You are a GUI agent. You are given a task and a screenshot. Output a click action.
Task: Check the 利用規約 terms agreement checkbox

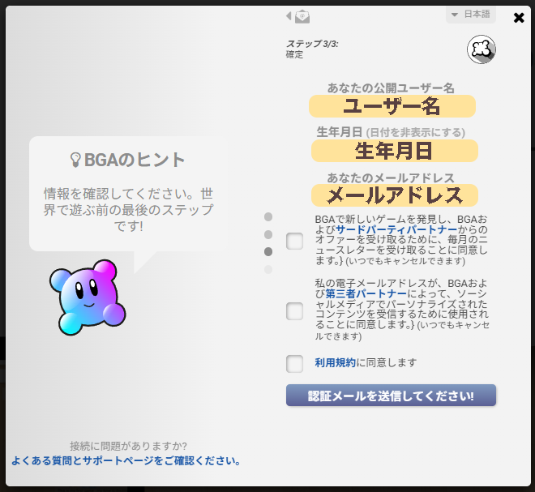[x=295, y=363]
